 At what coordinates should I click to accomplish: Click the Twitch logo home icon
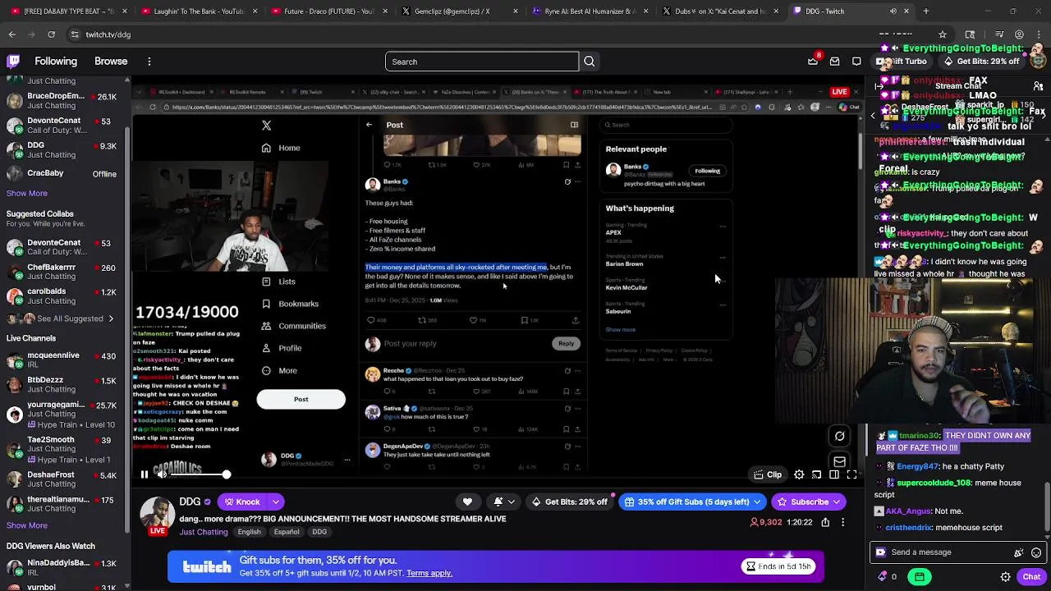click(x=13, y=62)
